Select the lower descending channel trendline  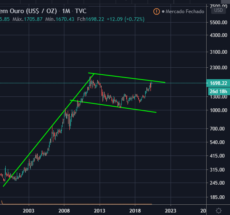tap(113, 106)
